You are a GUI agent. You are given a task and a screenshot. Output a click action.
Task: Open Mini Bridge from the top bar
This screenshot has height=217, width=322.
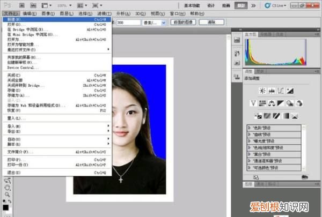[34, 5]
